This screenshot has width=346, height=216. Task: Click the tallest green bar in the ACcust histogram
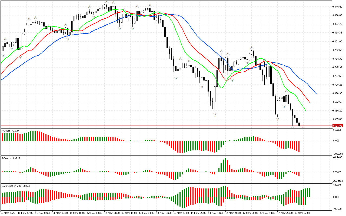tap(225, 165)
